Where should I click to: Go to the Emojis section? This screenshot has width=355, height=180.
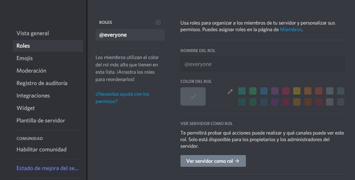coord(24,58)
